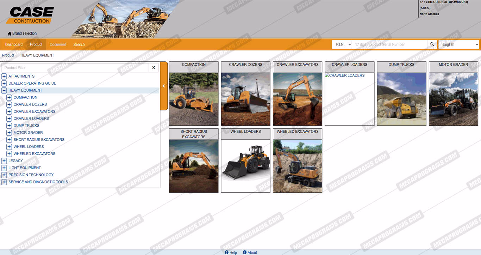Click the serial number input field
Viewport: 481px width, 255px height.
389,44
